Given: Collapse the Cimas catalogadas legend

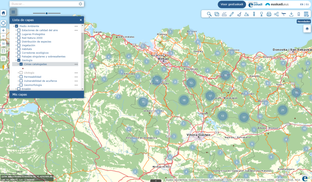Looking at the screenshot, I should tap(18, 64).
